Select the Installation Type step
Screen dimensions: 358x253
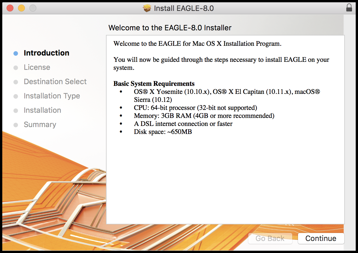(x=52, y=96)
